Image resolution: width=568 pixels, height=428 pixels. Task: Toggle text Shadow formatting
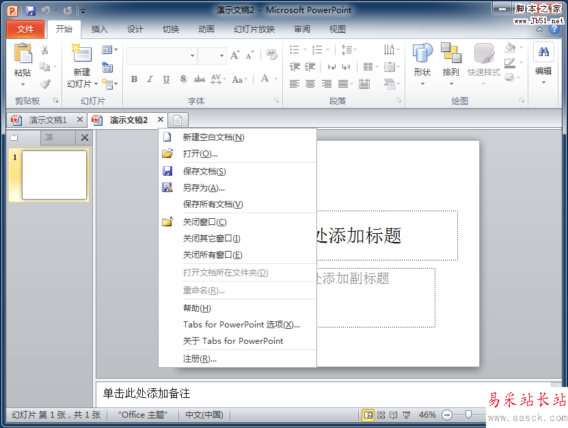tap(183, 79)
